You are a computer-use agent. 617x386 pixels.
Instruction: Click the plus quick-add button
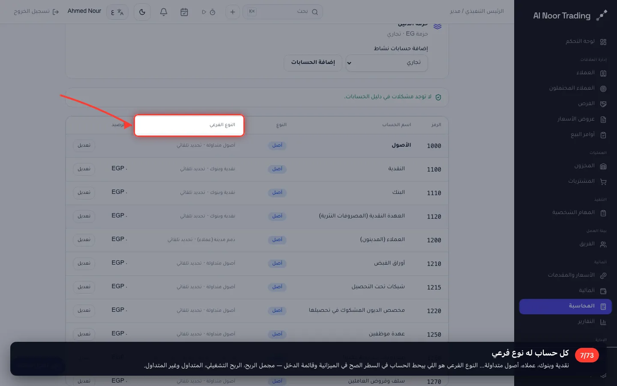(233, 12)
